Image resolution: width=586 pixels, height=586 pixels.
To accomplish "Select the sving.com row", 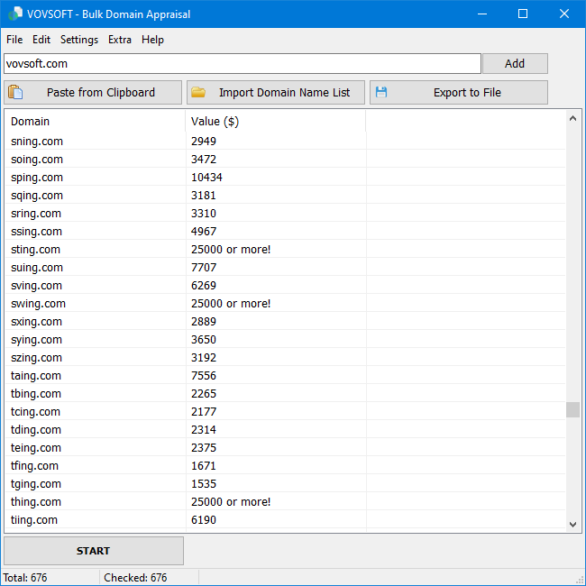I will click(285, 286).
